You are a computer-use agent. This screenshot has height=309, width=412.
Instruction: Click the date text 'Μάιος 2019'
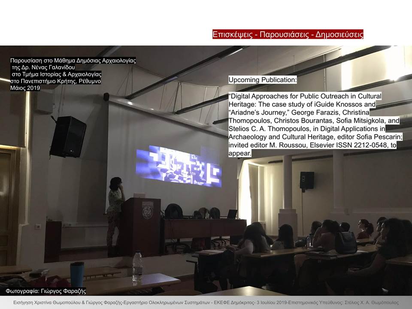point(25,88)
